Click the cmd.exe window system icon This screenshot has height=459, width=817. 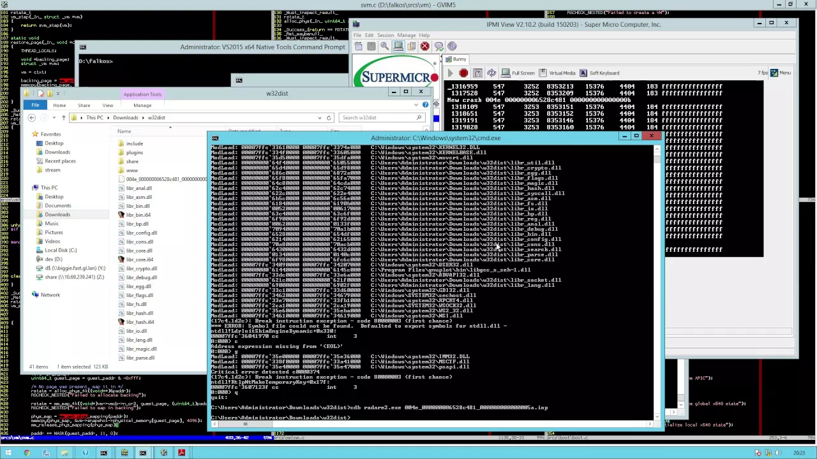click(x=215, y=138)
